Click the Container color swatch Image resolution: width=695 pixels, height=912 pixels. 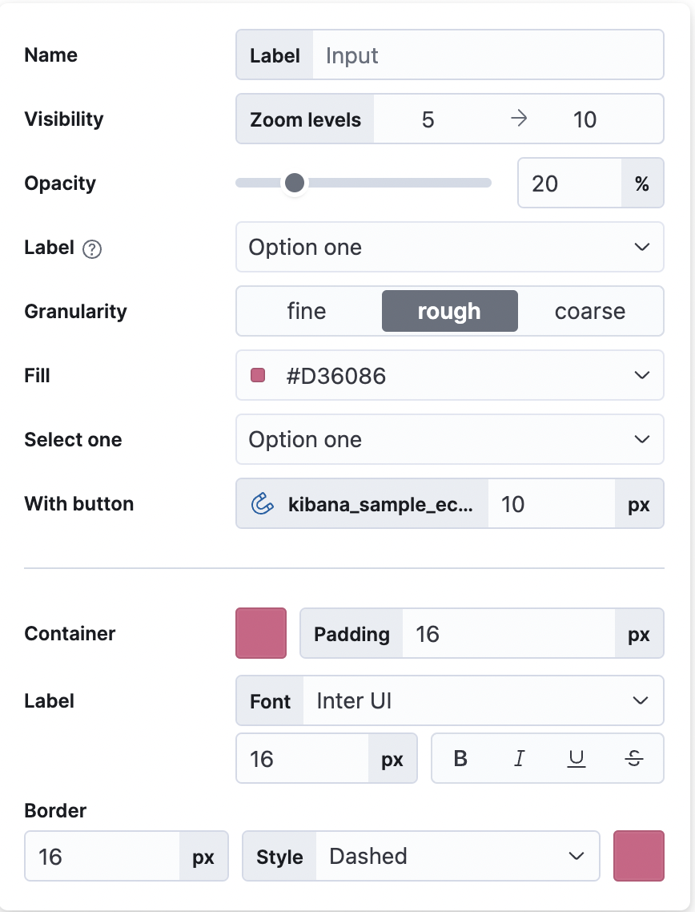click(x=260, y=633)
